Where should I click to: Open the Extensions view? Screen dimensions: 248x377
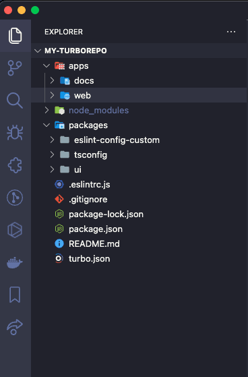pyautogui.click(x=15, y=165)
